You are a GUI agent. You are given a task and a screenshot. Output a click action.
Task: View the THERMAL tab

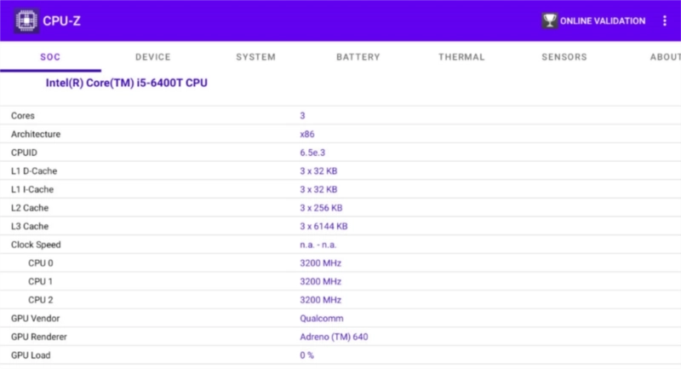461,57
